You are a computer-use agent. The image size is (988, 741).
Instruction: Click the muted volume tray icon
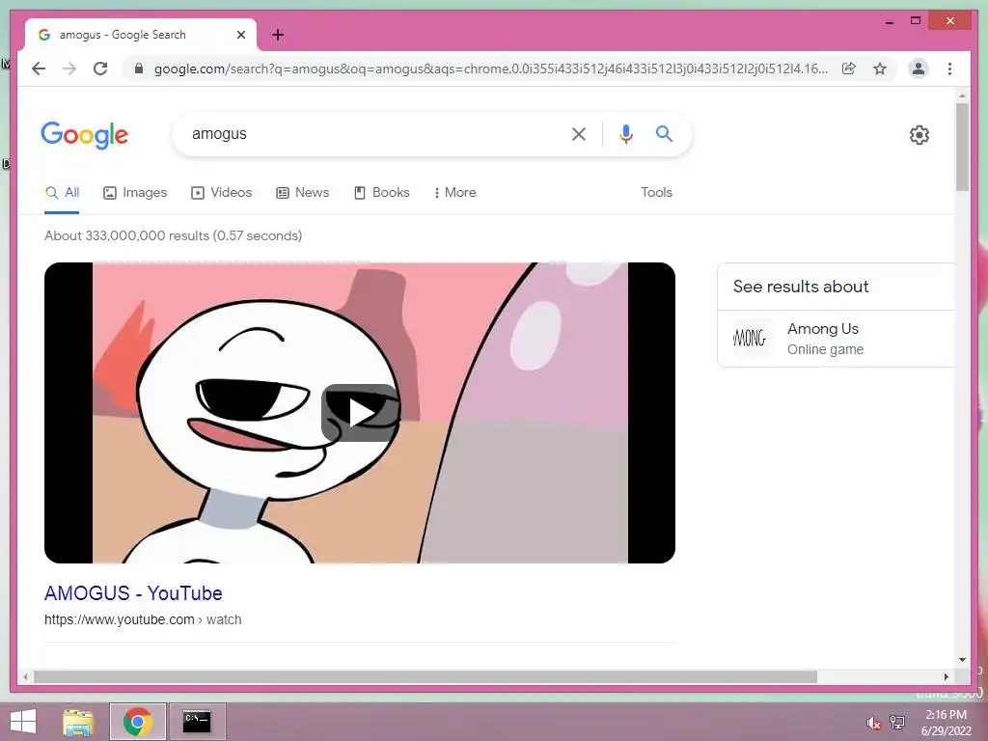[873, 723]
